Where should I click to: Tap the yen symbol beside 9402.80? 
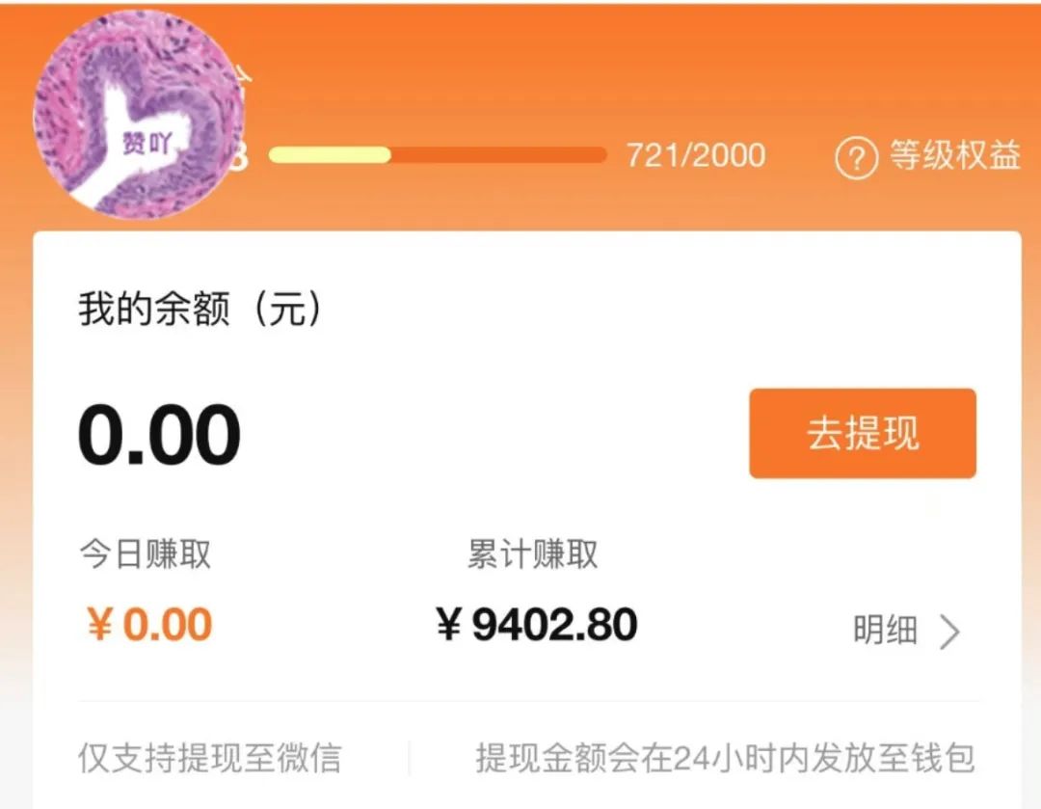[x=449, y=626]
